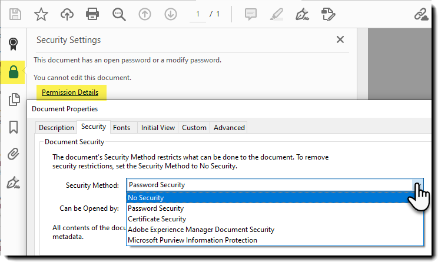Click the comment bubble icon
Screen dimensions: 438x262
coord(251,13)
